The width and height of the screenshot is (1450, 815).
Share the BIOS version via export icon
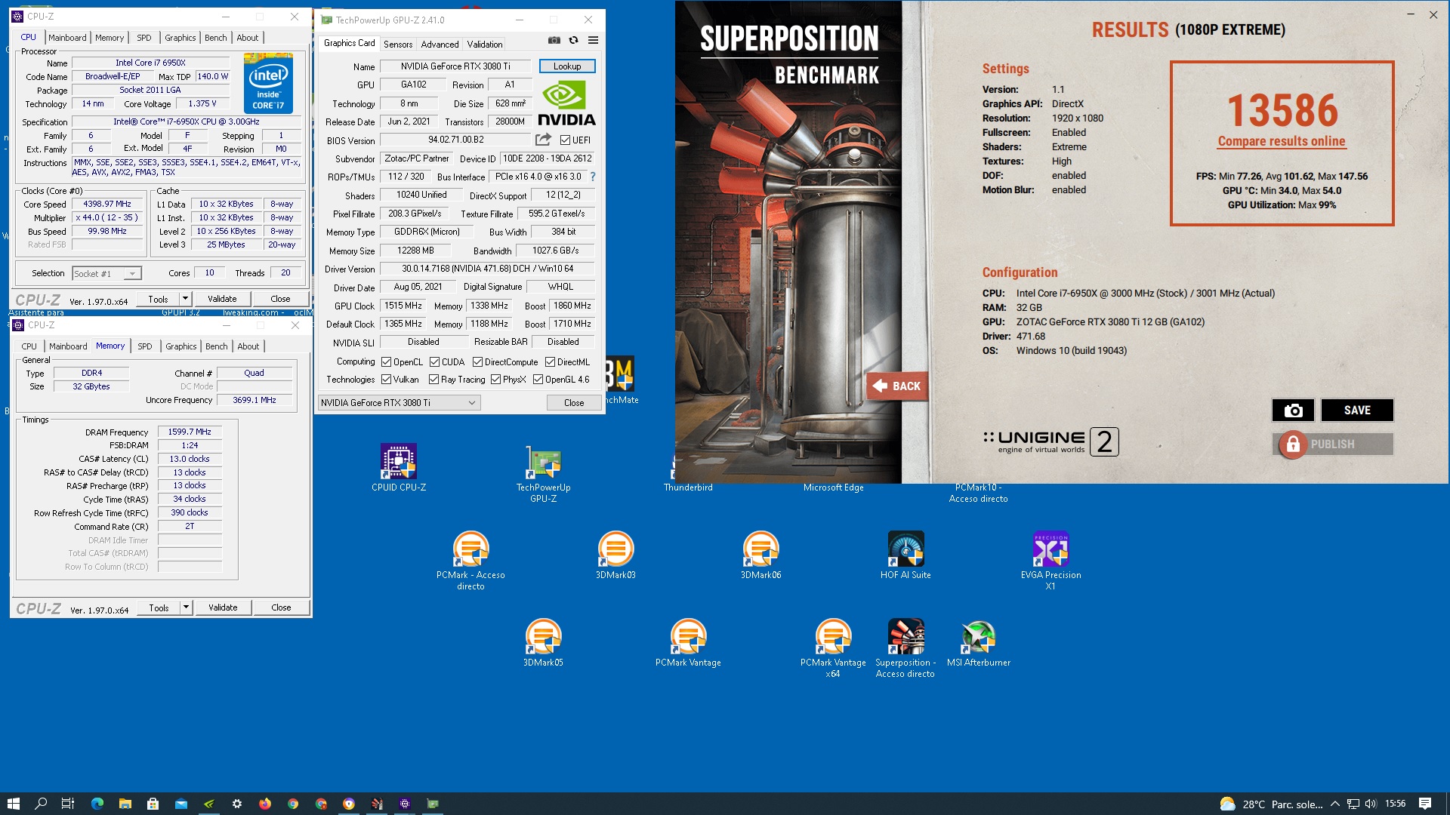coord(543,140)
